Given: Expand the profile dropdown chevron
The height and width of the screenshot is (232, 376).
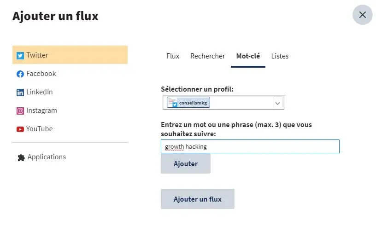Looking at the screenshot, I should tap(277, 103).
